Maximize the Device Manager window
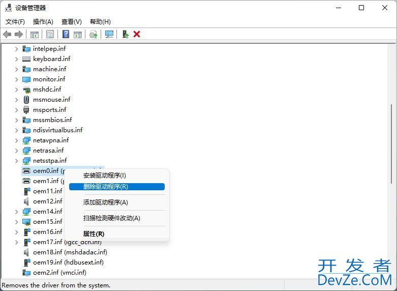 (x=361, y=8)
